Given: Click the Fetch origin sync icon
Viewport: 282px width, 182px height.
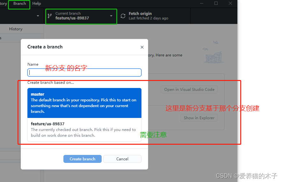Looking at the screenshot, I should coord(123,16).
